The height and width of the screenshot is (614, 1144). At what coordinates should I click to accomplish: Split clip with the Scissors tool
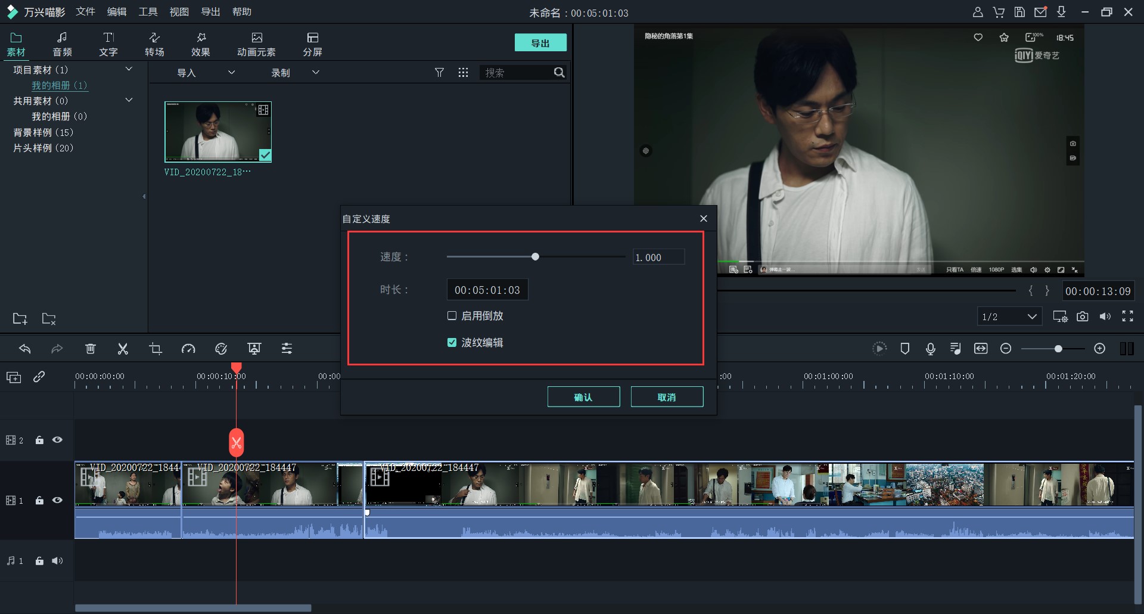[x=123, y=349]
